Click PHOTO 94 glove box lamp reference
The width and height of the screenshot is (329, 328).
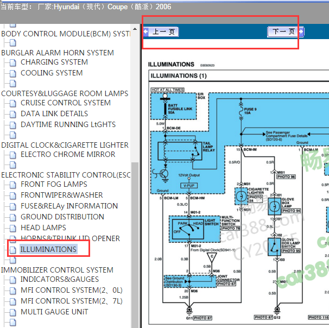coord(291,211)
